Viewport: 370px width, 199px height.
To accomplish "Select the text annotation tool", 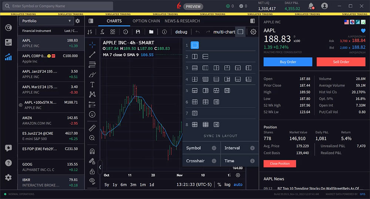I will [x=92, y=85].
